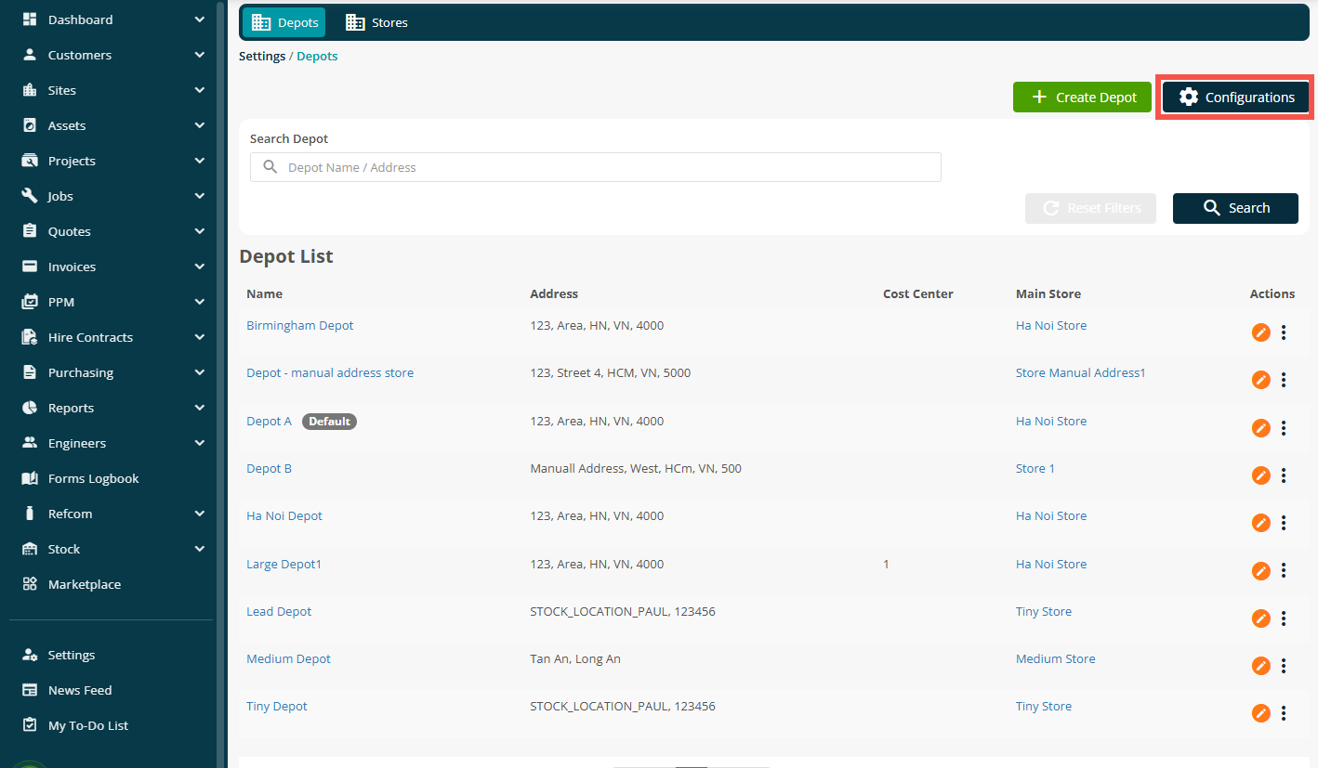This screenshot has height=768, width=1318.
Task: Click the PPM sidebar icon
Action: [30, 302]
